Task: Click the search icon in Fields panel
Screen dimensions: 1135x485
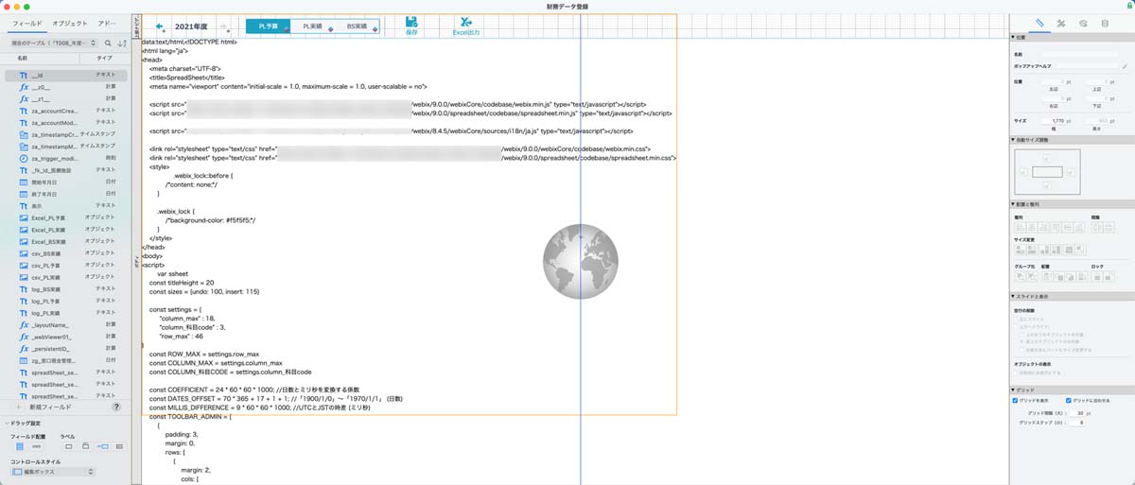Action: tap(109, 42)
